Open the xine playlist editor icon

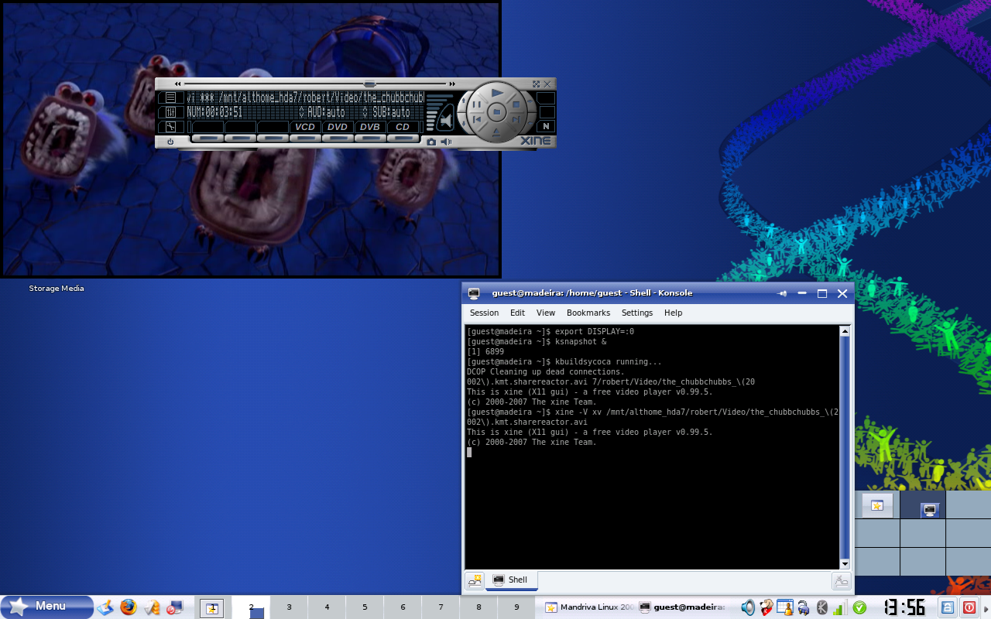pyautogui.click(x=170, y=97)
